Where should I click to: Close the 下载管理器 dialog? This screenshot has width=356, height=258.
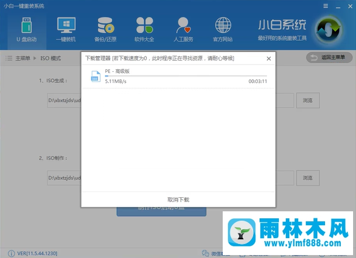268,58
